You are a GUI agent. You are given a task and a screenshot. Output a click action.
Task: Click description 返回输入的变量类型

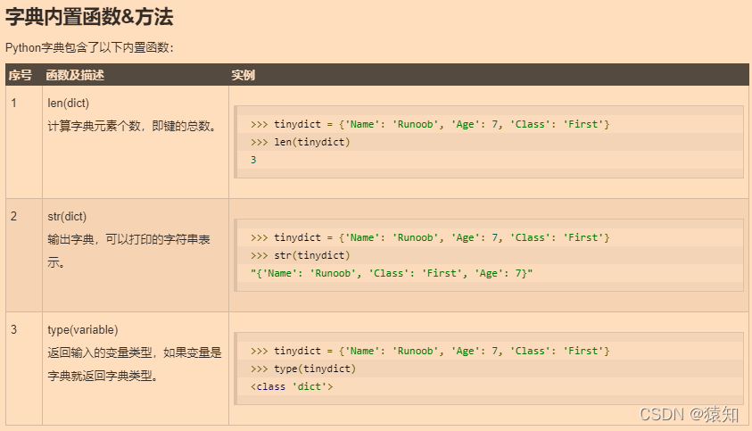[135, 364]
